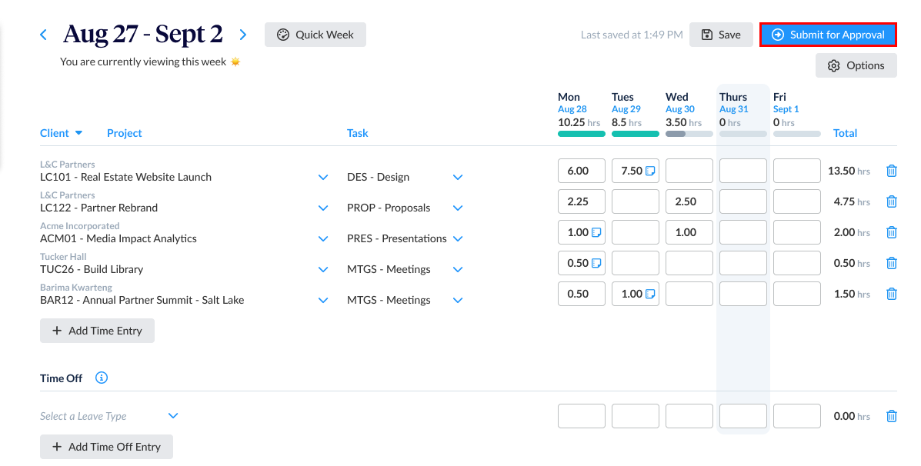This screenshot has height=466, width=921.
Task: Sort by Client column header
Action: [61, 133]
